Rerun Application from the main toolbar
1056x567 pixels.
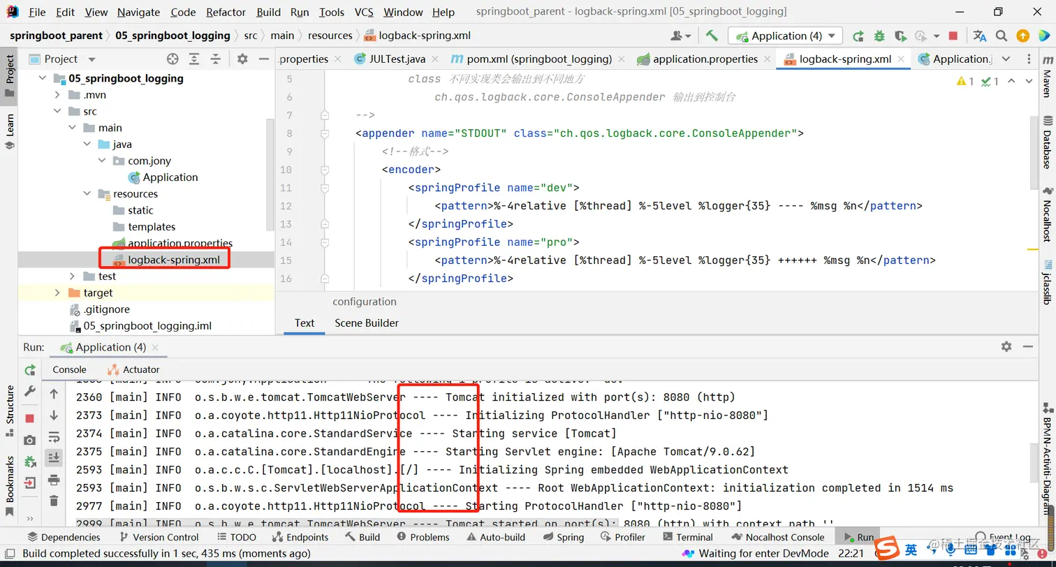click(858, 36)
